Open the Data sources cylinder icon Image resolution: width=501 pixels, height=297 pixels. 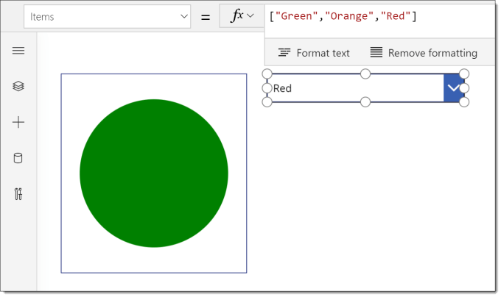[x=18, y=158]
